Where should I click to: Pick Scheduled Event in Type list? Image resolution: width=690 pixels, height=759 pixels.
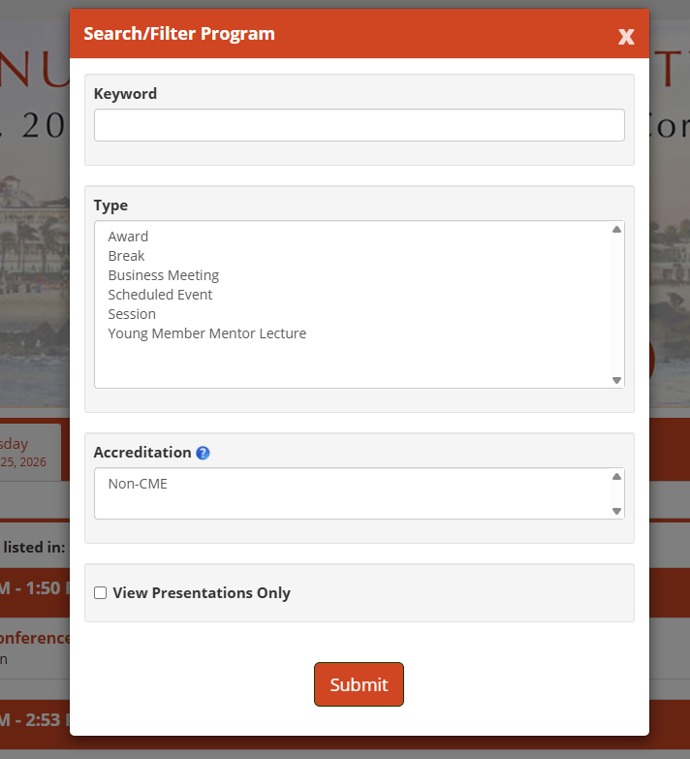click(160, 295)
